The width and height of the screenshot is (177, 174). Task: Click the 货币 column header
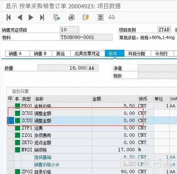pos(146,99)
